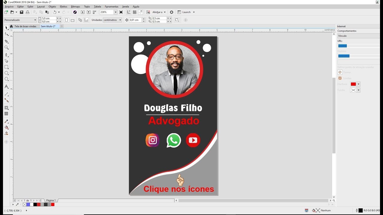This screenshot has width=383, height=215.
Task: Click the Undo arrow icon
Action: pos(55,12)
